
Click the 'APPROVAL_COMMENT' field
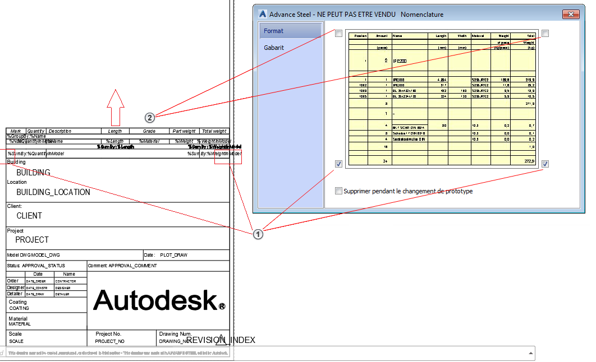(132, 266)
